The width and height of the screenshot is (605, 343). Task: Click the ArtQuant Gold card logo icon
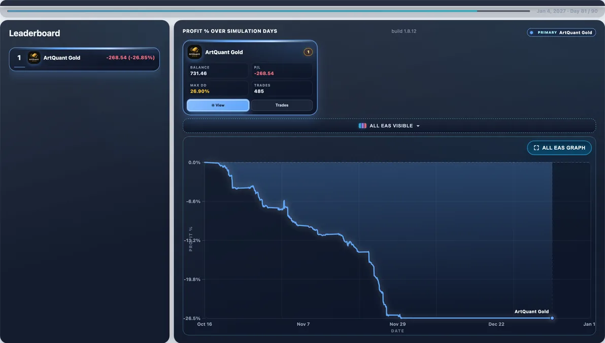(x=194, y=52)
